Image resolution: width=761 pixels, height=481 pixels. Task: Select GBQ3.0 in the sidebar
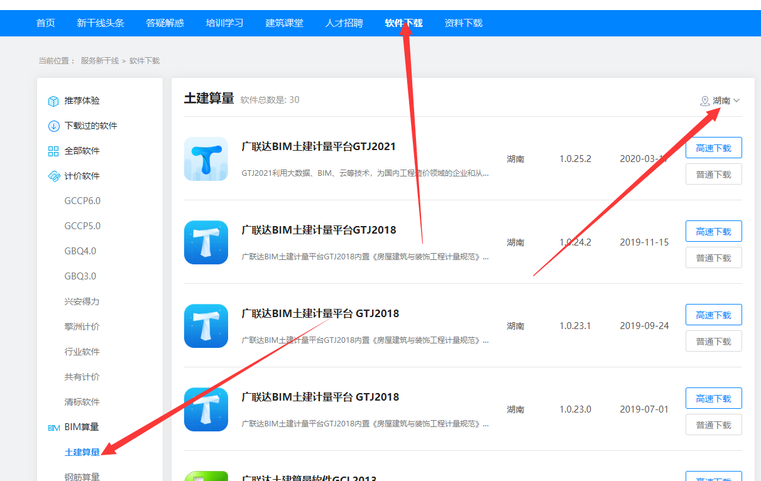coord(80,276)
